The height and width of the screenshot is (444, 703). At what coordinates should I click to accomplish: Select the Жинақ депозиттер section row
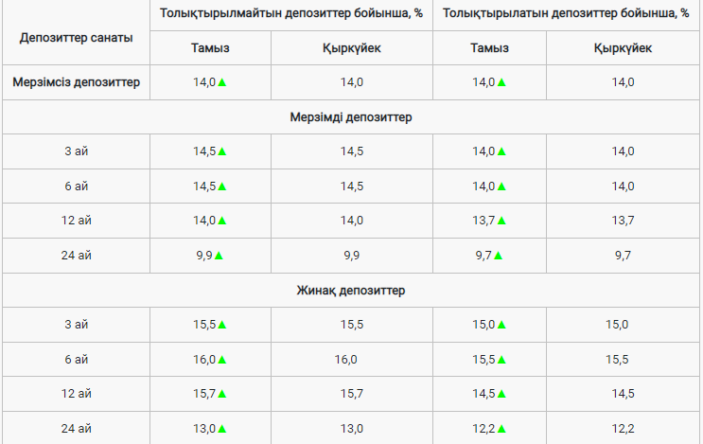pyautogui.click(x=351, y=291)
